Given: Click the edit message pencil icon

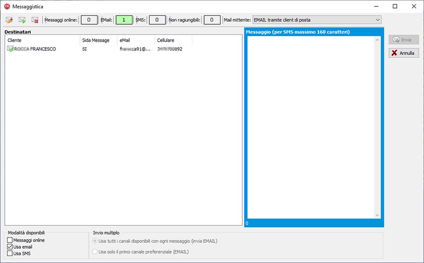Looking at the screenshot, I should pos(10,20).
